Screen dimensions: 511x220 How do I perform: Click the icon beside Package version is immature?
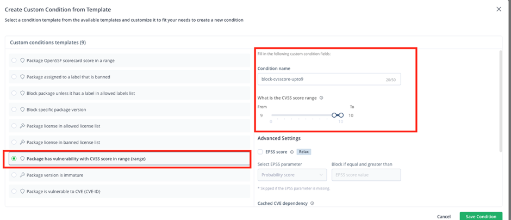(x=22, y=175)
